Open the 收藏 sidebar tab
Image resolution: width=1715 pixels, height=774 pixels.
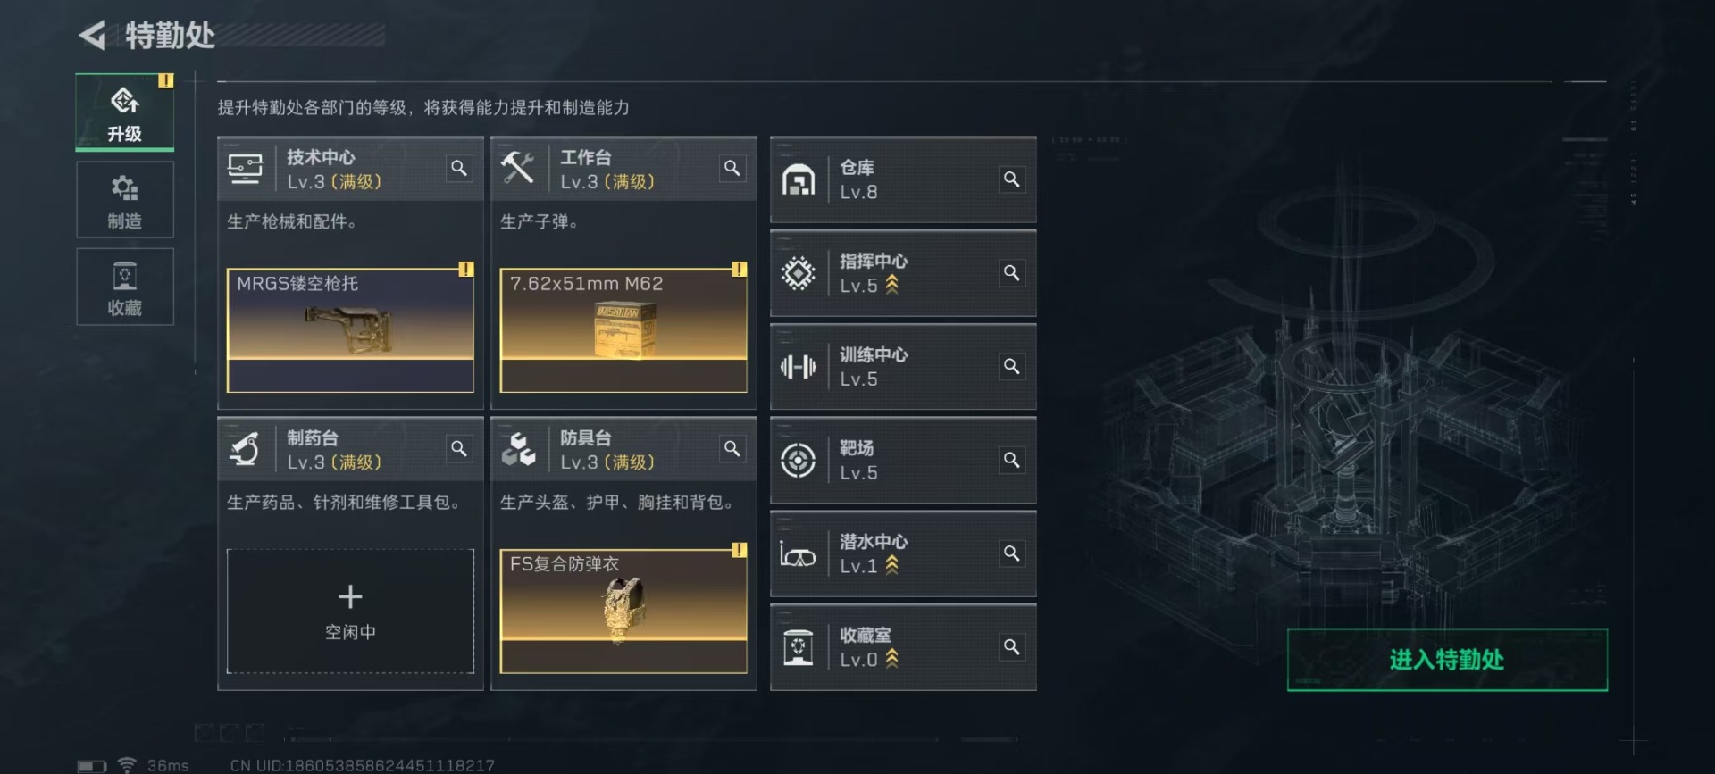[x=125, y=287]
